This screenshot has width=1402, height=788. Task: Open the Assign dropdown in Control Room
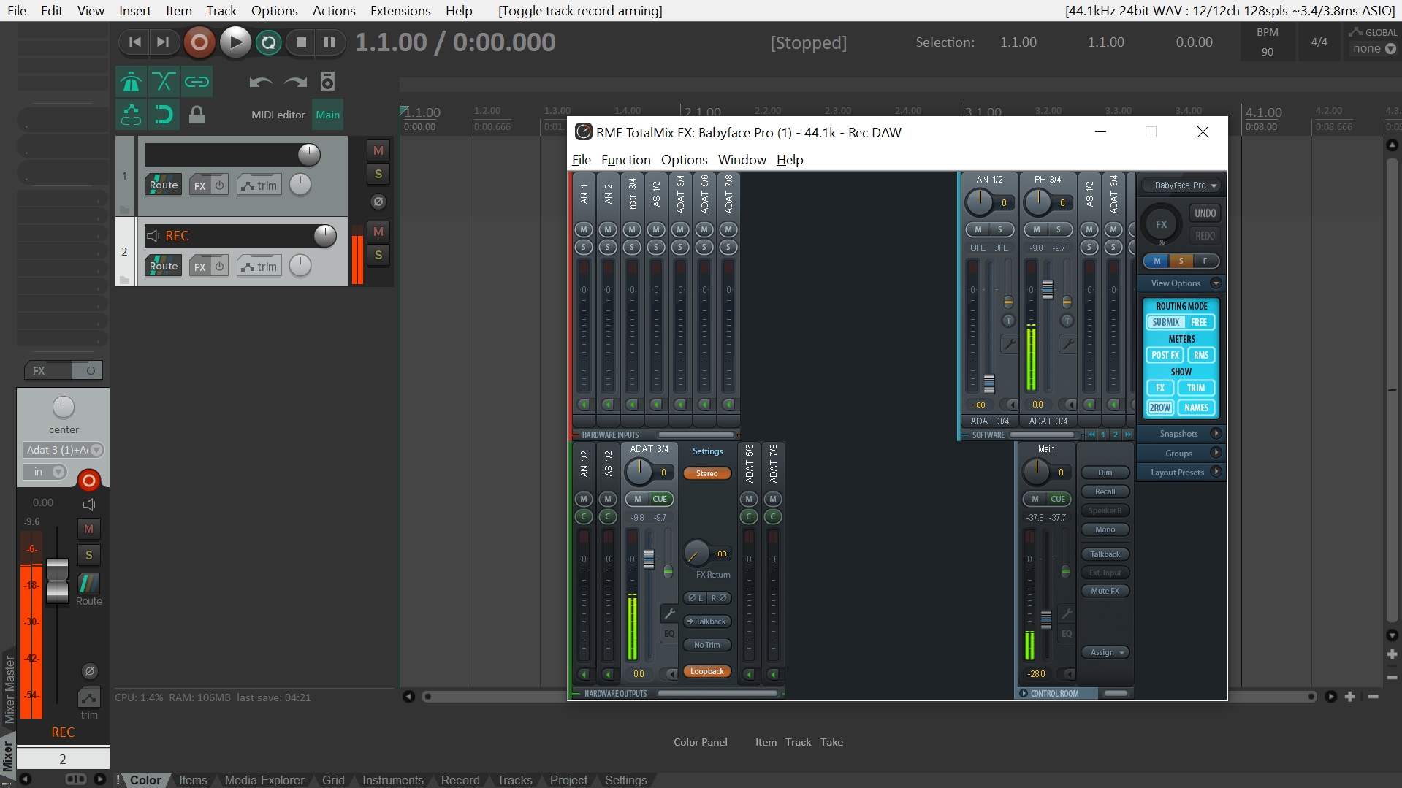(1105, 652)
